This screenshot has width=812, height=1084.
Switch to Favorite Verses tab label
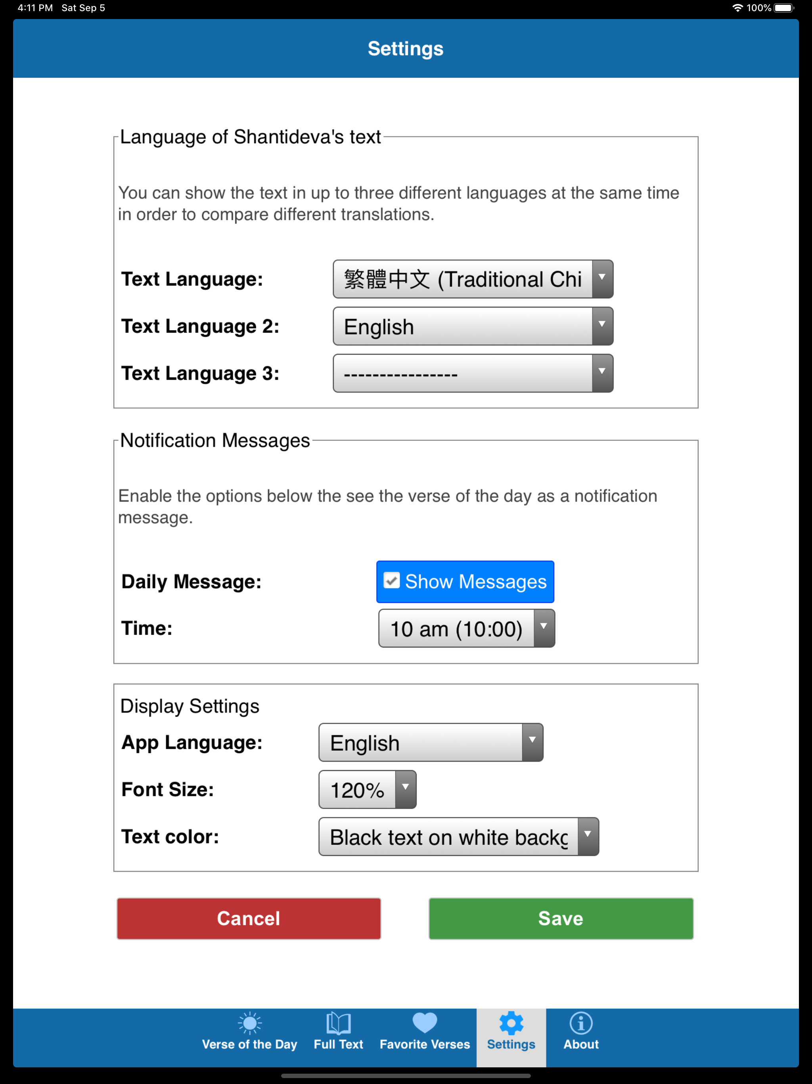[x=425, y=1044]
